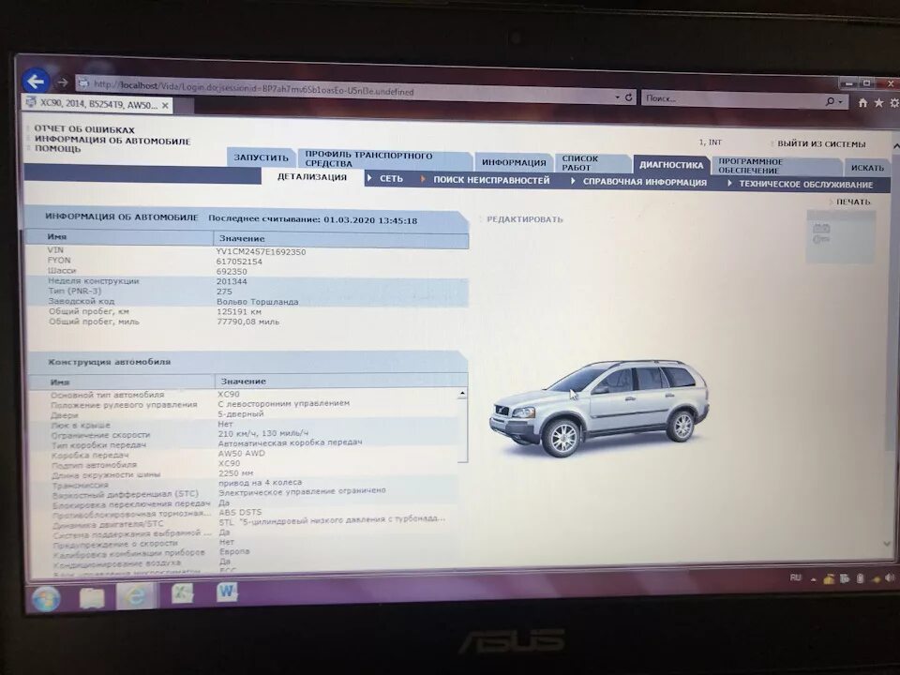
Task: Click the volume speaker tray icon
Action: (890, 578)
